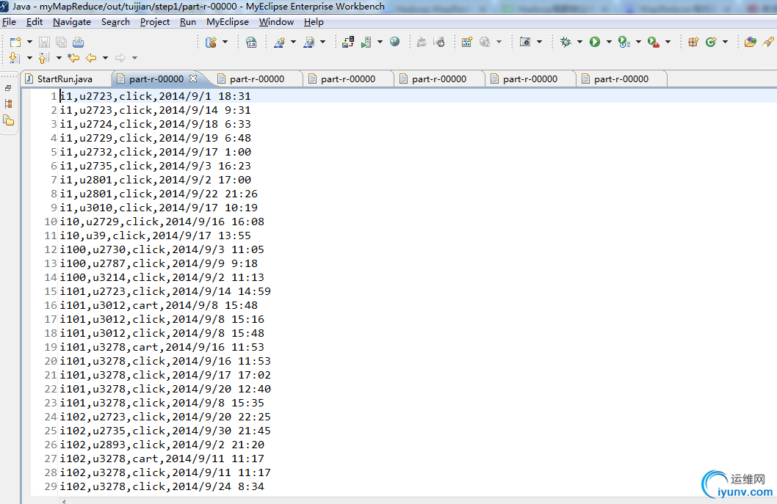Click the Save floppy disk icon
Image resolution: width=777 pixels, height=504 pixels.
pos(45,42)
